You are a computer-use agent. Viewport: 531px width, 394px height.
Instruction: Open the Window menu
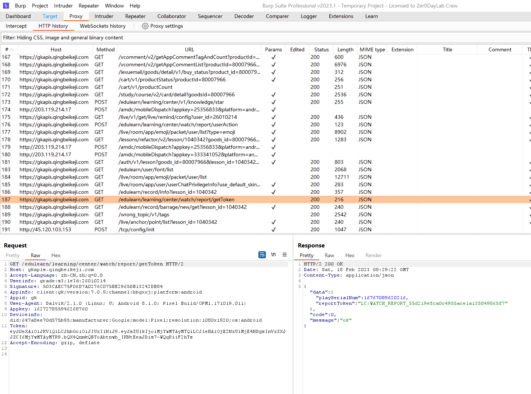pyautogui.click(x=114, y=6)
